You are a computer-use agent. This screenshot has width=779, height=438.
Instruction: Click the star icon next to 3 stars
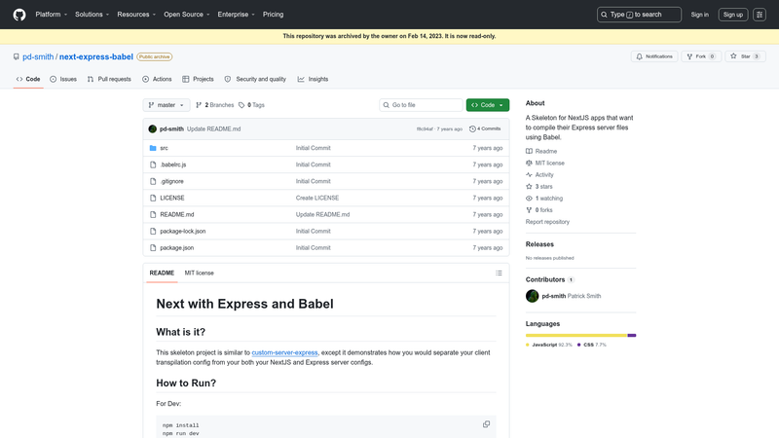tap(529, 187)
